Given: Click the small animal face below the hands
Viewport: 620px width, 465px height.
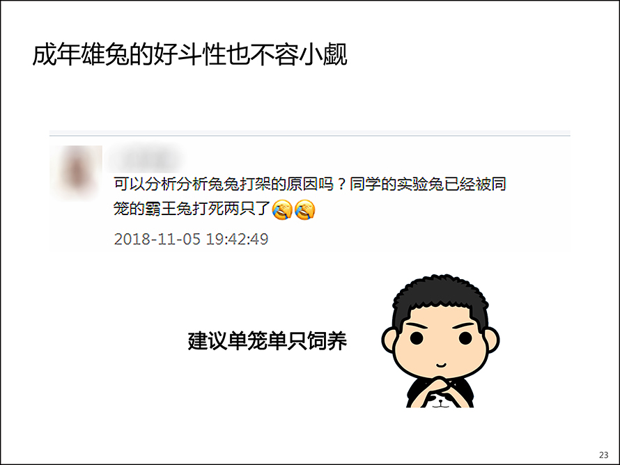Looking at the screenshot, I should click(440, 402).
